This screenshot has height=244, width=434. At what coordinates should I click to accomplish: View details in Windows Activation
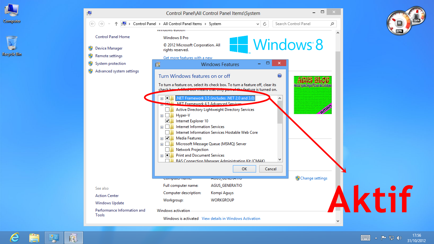[x=231, y=219]
